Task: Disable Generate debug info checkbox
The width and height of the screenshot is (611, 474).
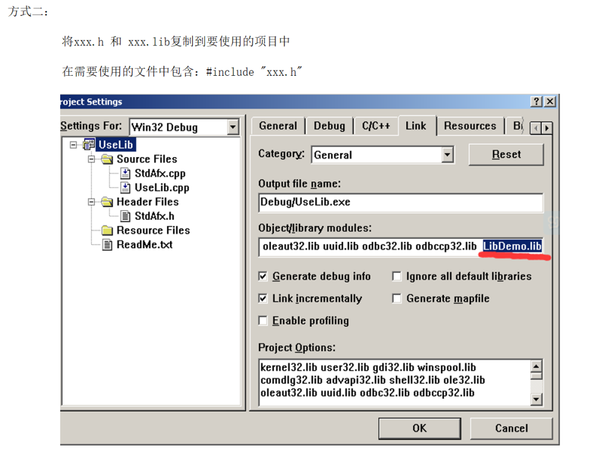Action: [x=263, y=276]
